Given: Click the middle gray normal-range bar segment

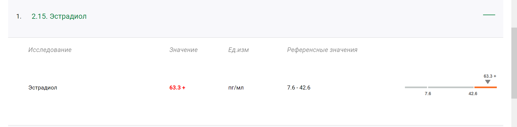Looking at the screenshot, I should click(x=451, y=87).
